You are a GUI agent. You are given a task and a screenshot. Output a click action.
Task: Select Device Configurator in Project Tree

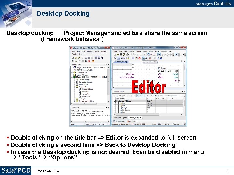[86, 82]
